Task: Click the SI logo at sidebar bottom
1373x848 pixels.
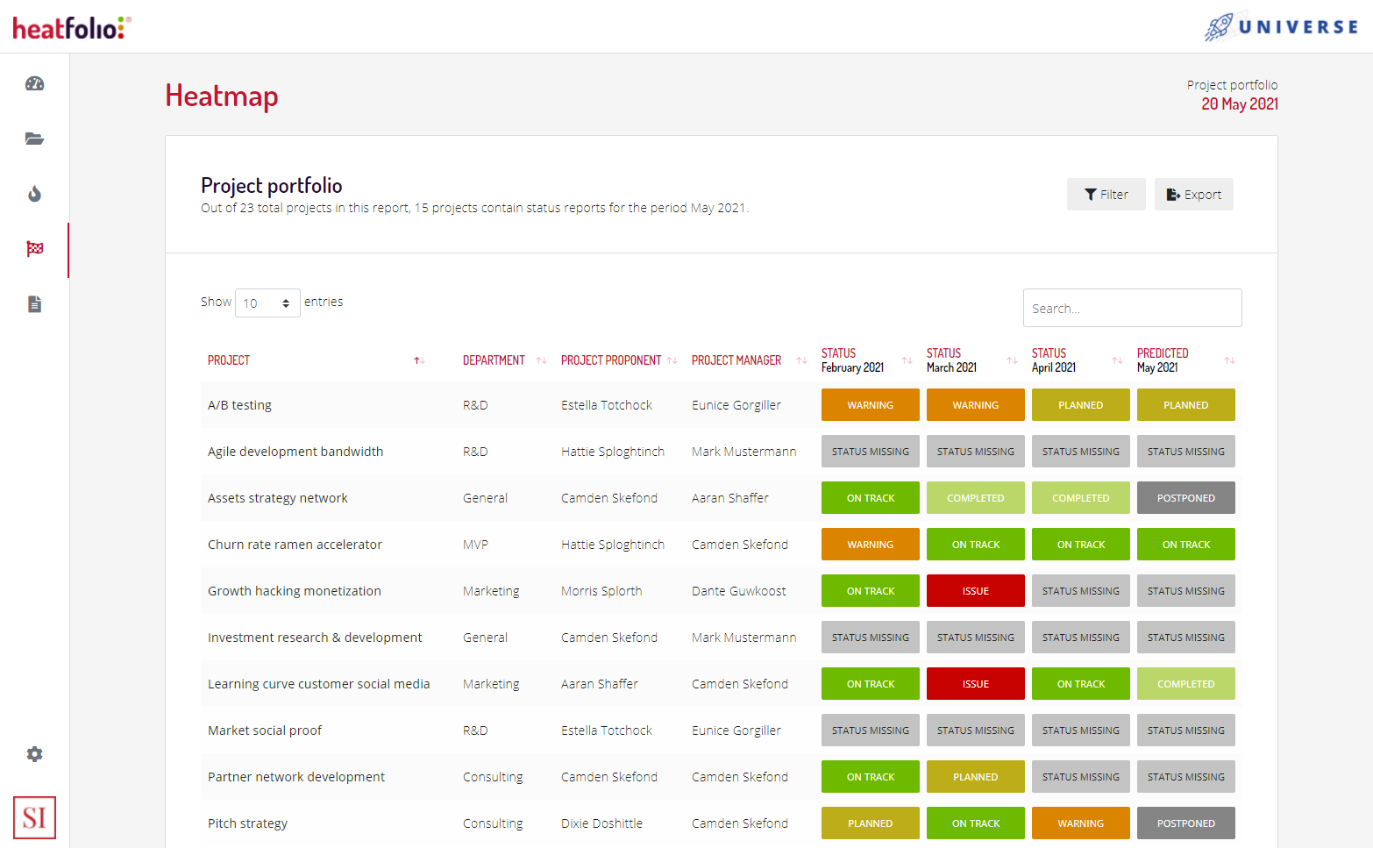Action: 34,817
